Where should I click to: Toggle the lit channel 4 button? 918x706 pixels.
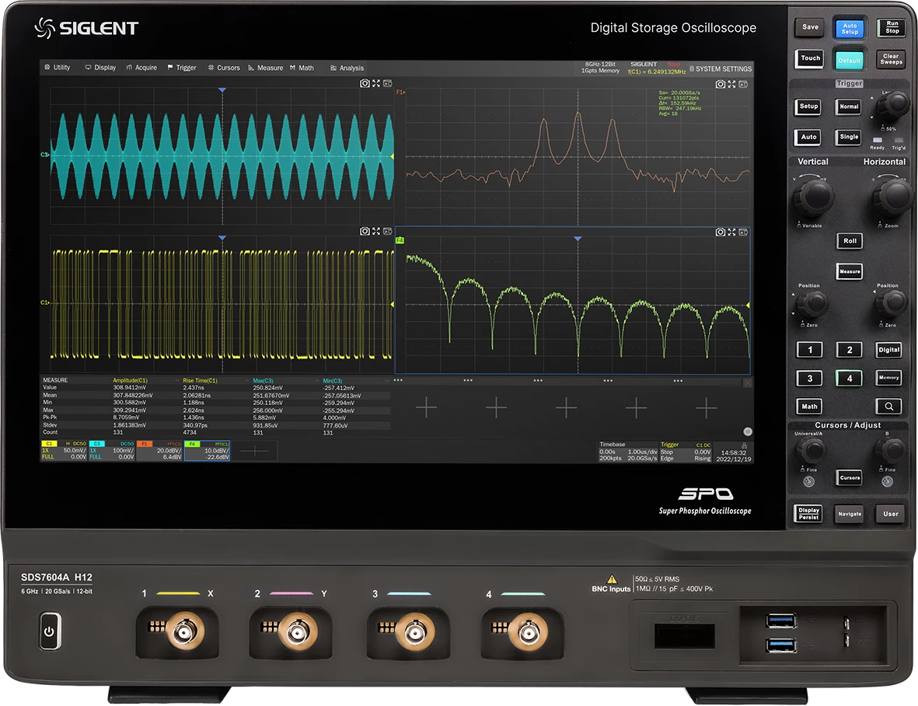849,378
